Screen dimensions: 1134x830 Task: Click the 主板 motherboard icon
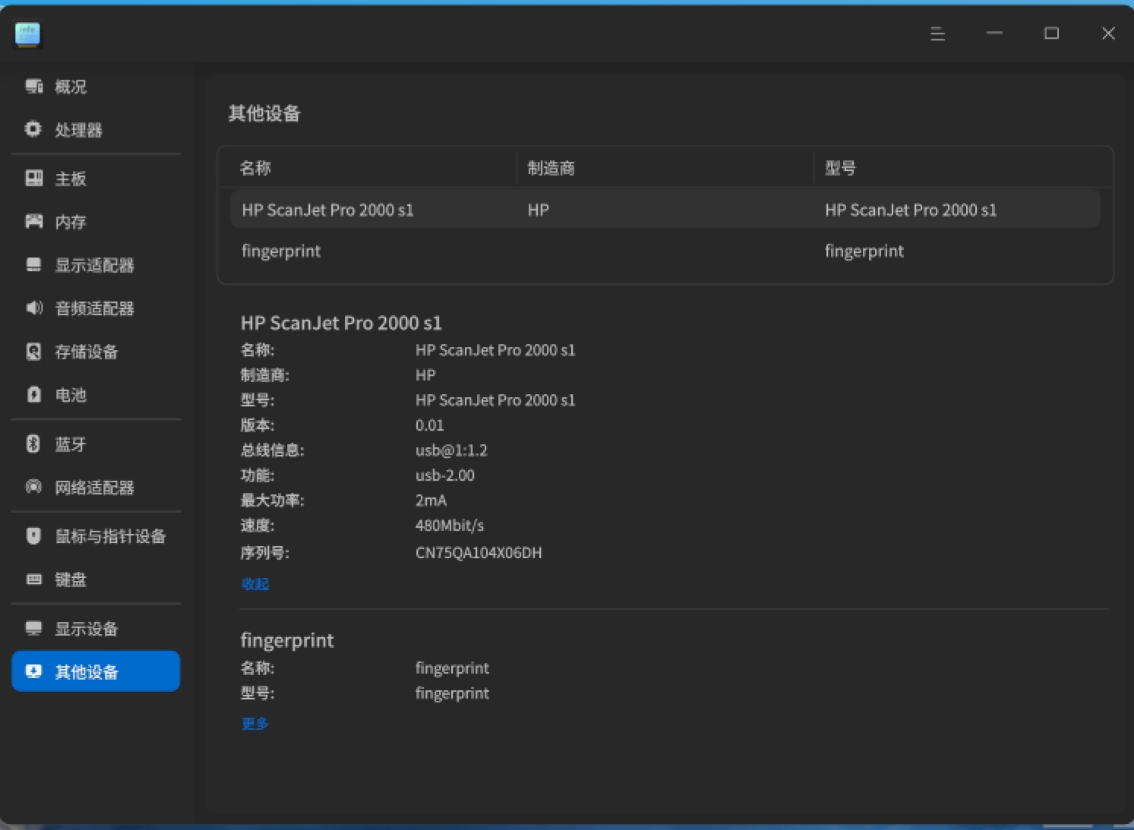tap(33, 178)
